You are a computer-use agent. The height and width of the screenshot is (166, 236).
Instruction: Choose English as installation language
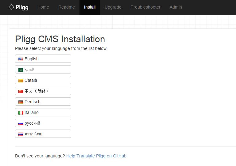(x=43, y=59)
